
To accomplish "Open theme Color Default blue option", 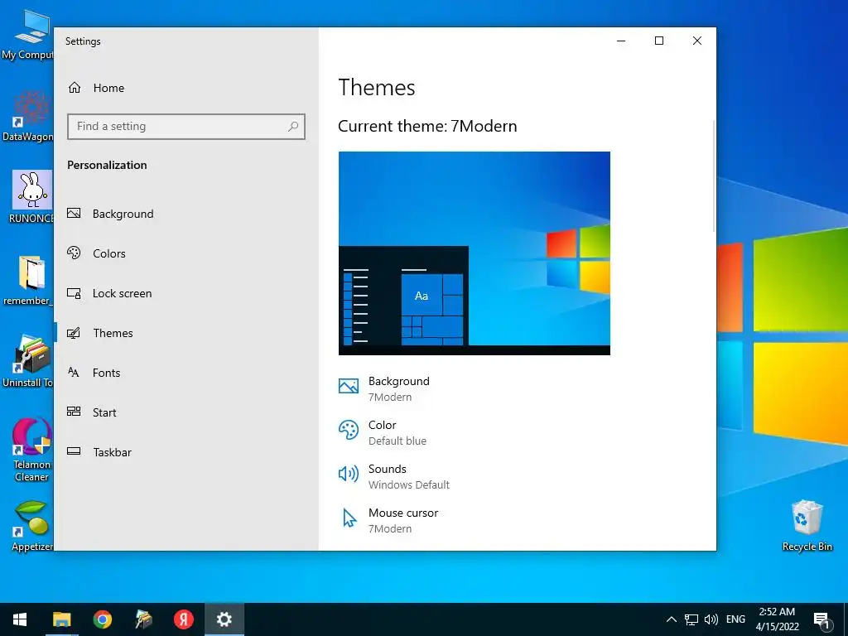I will [383, 432].
